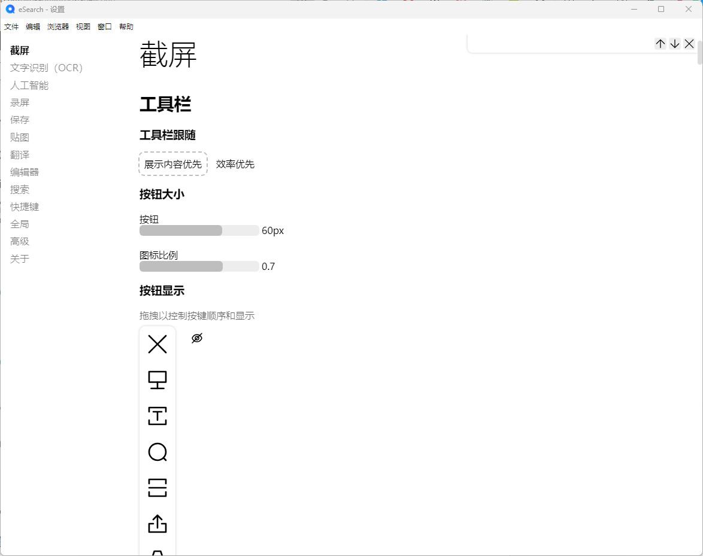Viewport: 703px width, 556px height.
Task: Go to next search match arrow
Action: [x=675, y=44]
